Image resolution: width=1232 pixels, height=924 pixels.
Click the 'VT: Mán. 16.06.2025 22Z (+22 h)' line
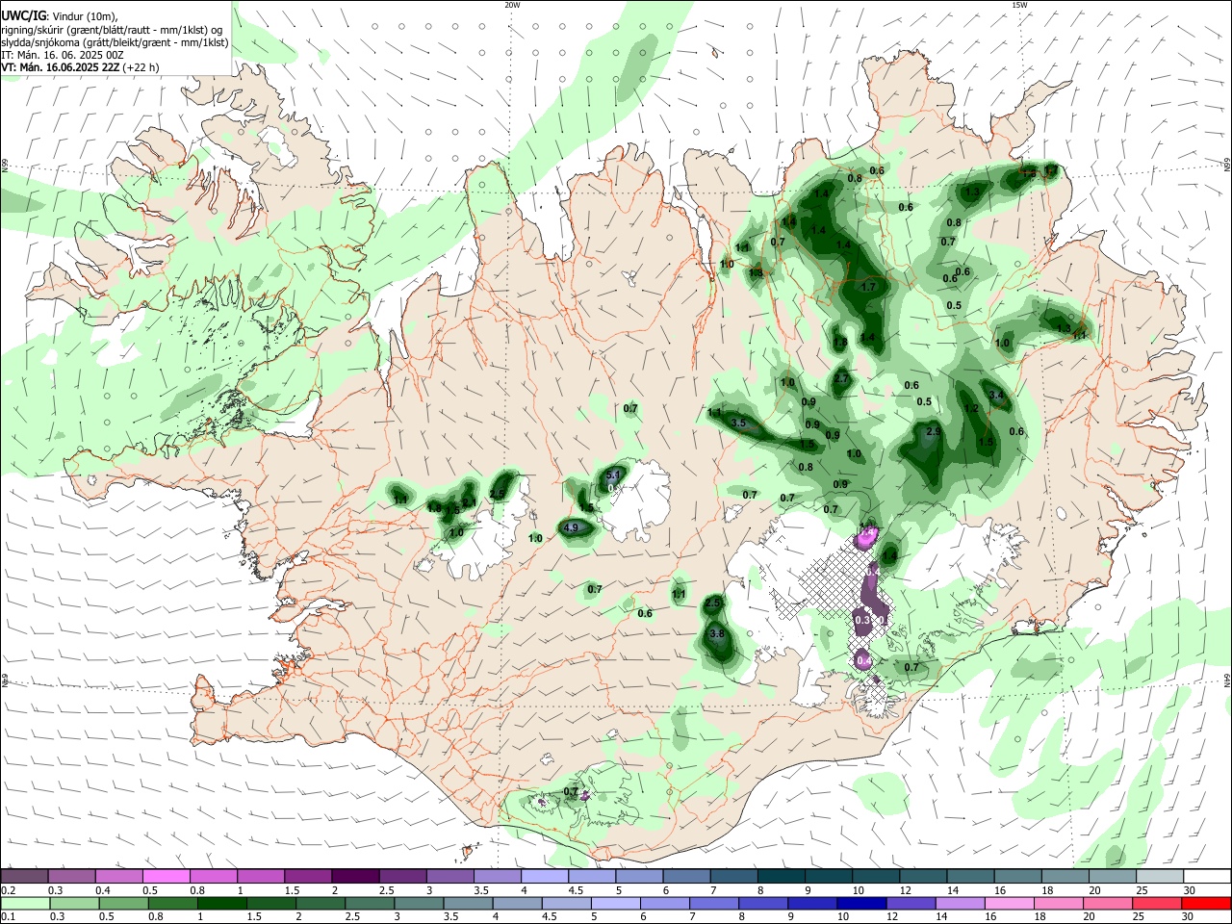tap(80, 67)
